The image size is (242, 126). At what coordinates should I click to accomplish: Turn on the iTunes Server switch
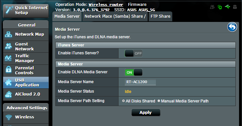click(x=134, y=53)
